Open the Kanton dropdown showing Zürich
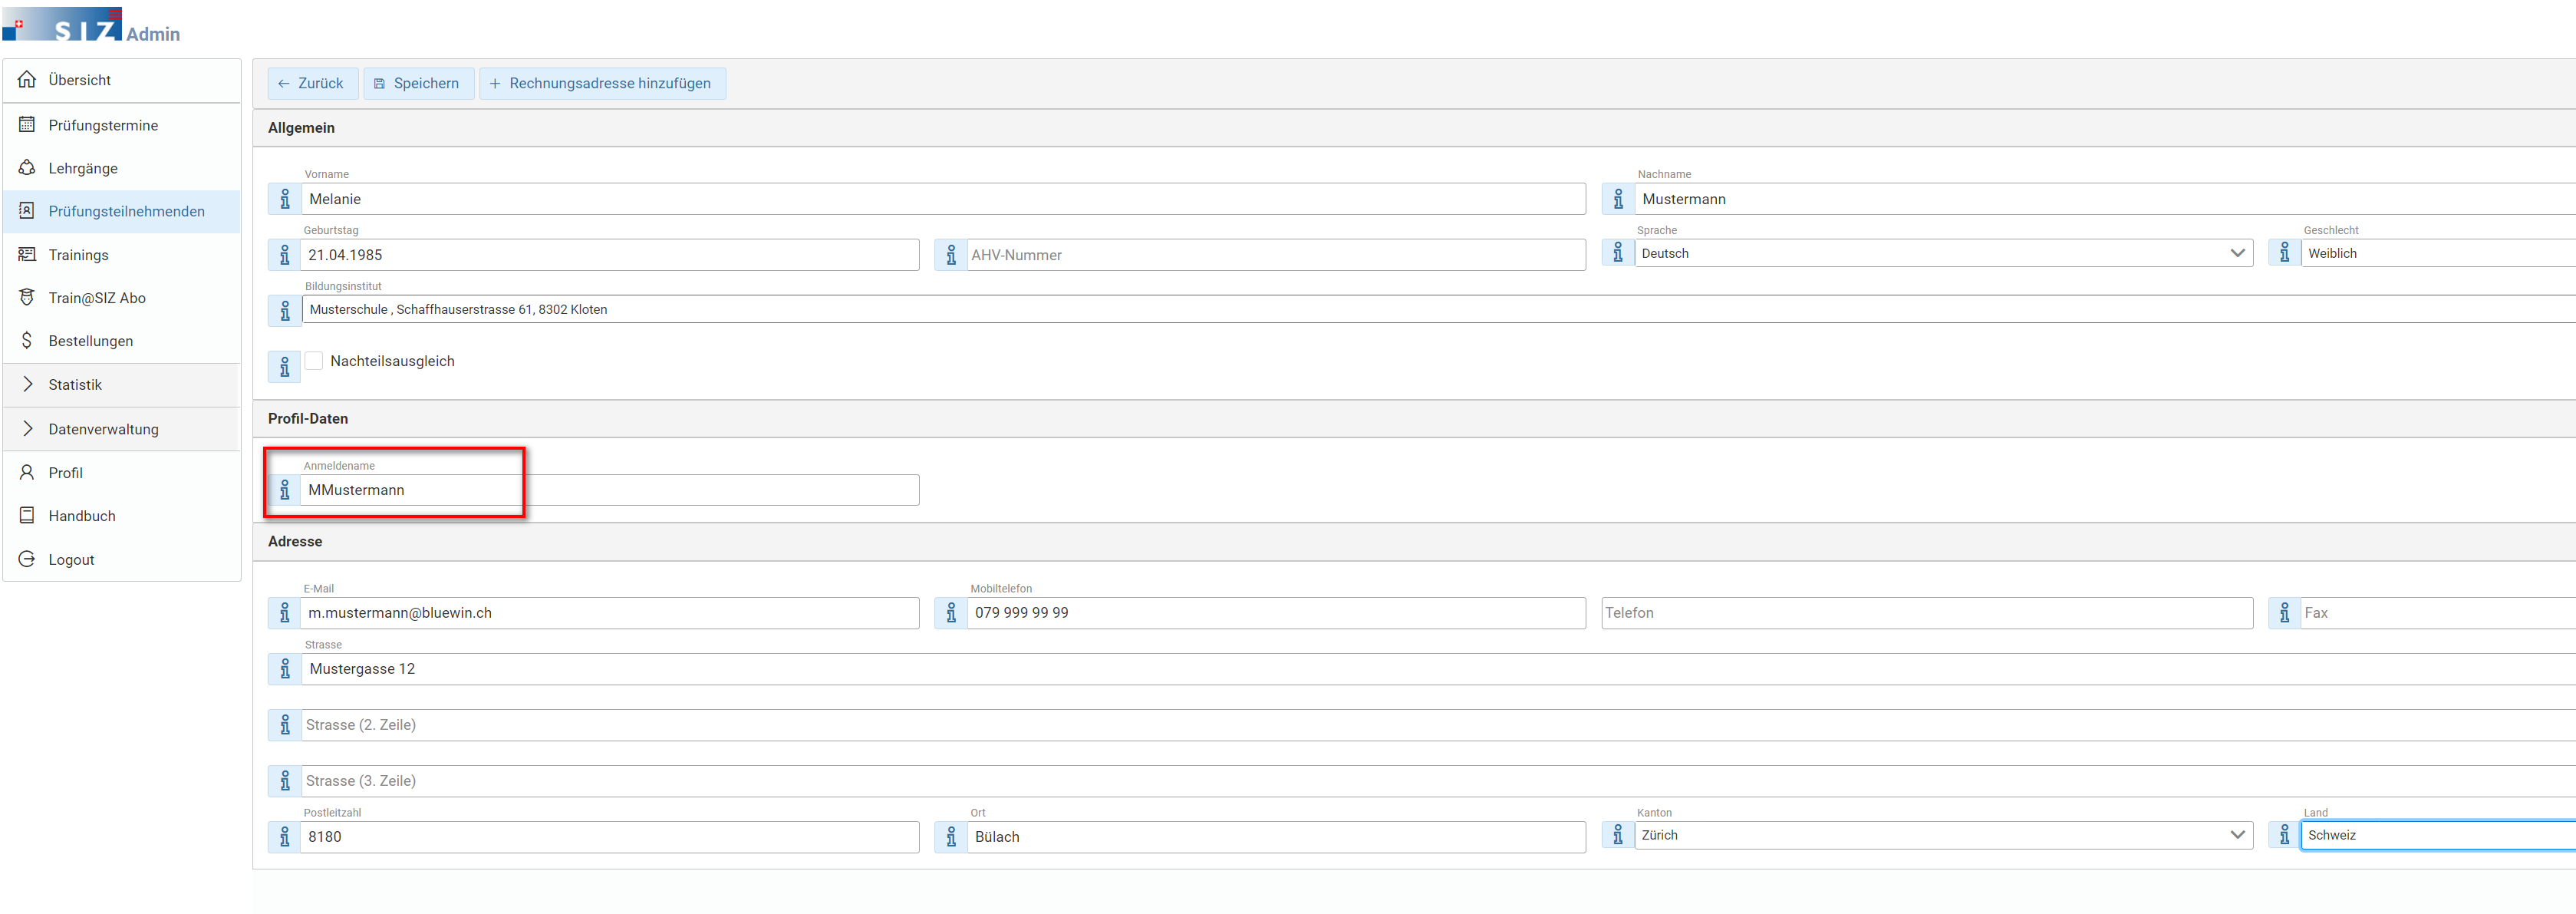The image size is (2576, 914). click(x=1944, y=835)
